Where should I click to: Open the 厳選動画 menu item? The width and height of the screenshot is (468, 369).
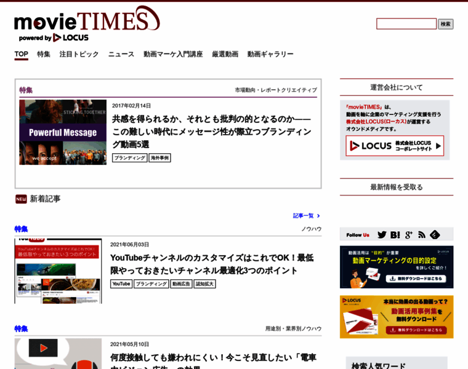tap(225, 54)
